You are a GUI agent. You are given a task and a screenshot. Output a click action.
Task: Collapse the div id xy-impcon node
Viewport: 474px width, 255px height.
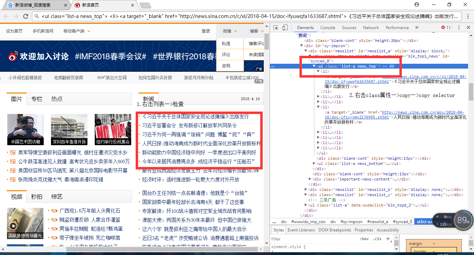302,46
